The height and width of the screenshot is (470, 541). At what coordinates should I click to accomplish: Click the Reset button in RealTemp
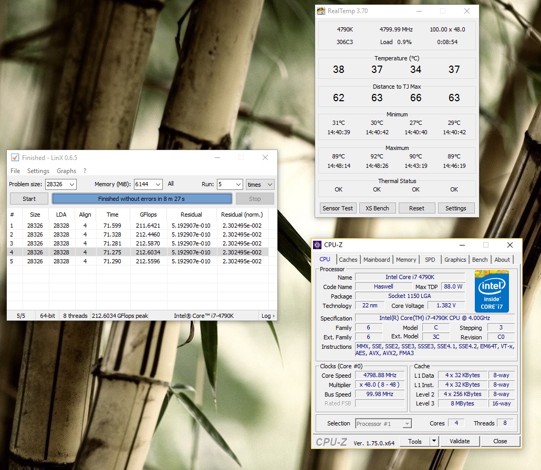pos(417,208)
